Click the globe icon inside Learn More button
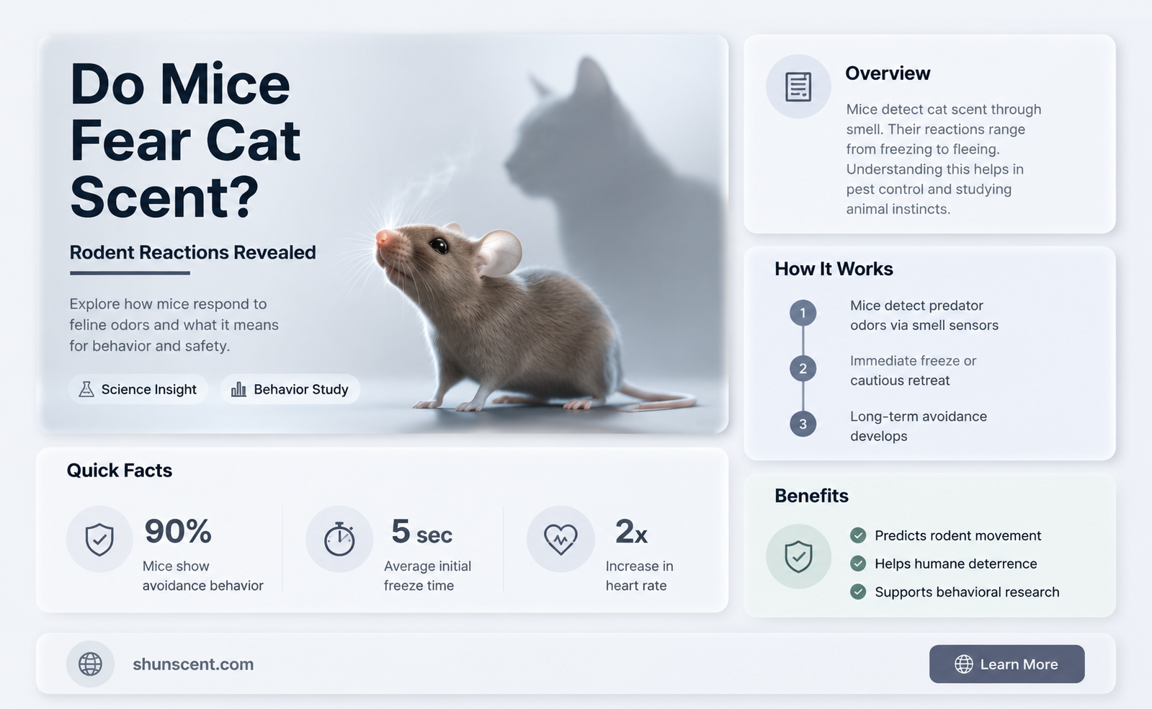 (x=964, y=664)
